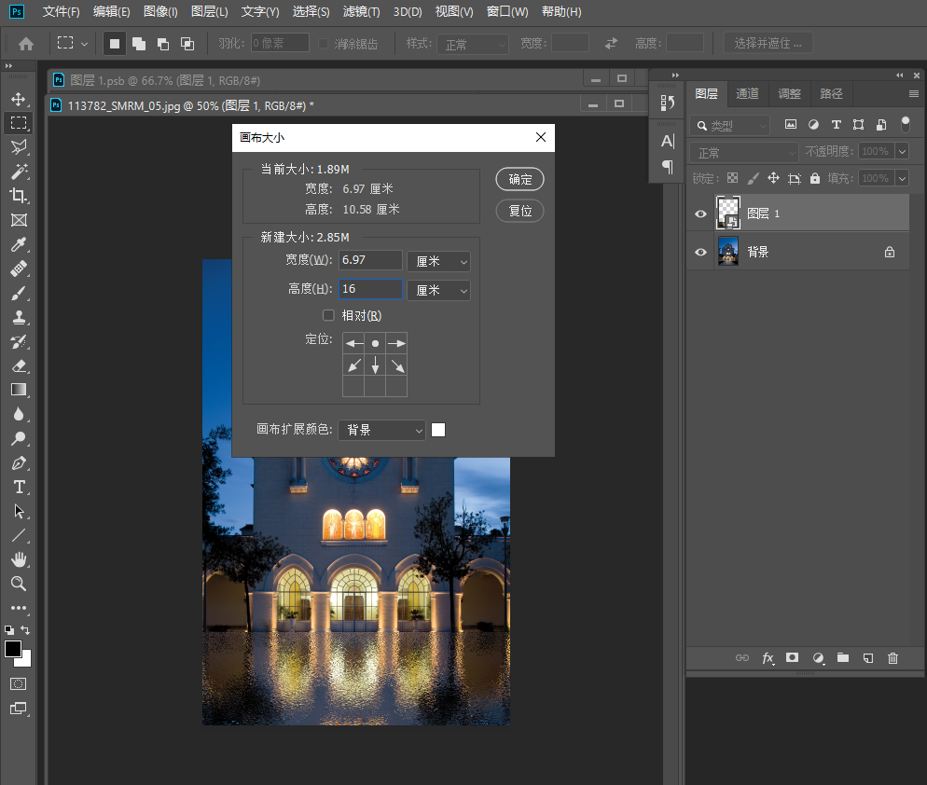Image resolution: width=927 pixels, height=785 pixels.
Task: Select the Blur tool
Action: tap(19, 414)
